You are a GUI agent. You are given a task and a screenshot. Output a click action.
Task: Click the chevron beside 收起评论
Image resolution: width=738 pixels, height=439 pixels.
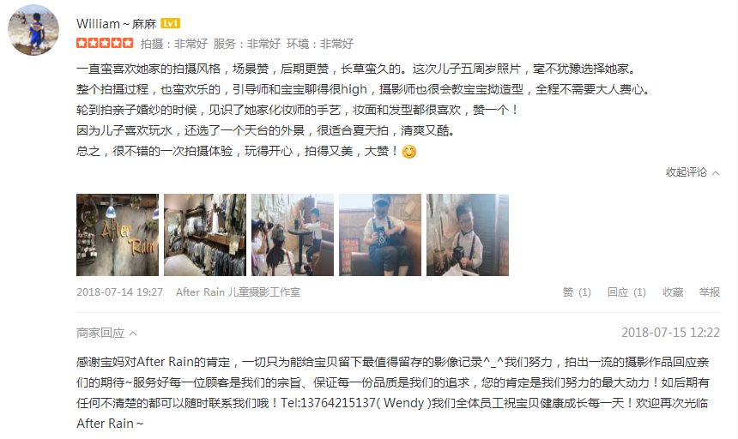pyautogui.click(x=716, y=173)
